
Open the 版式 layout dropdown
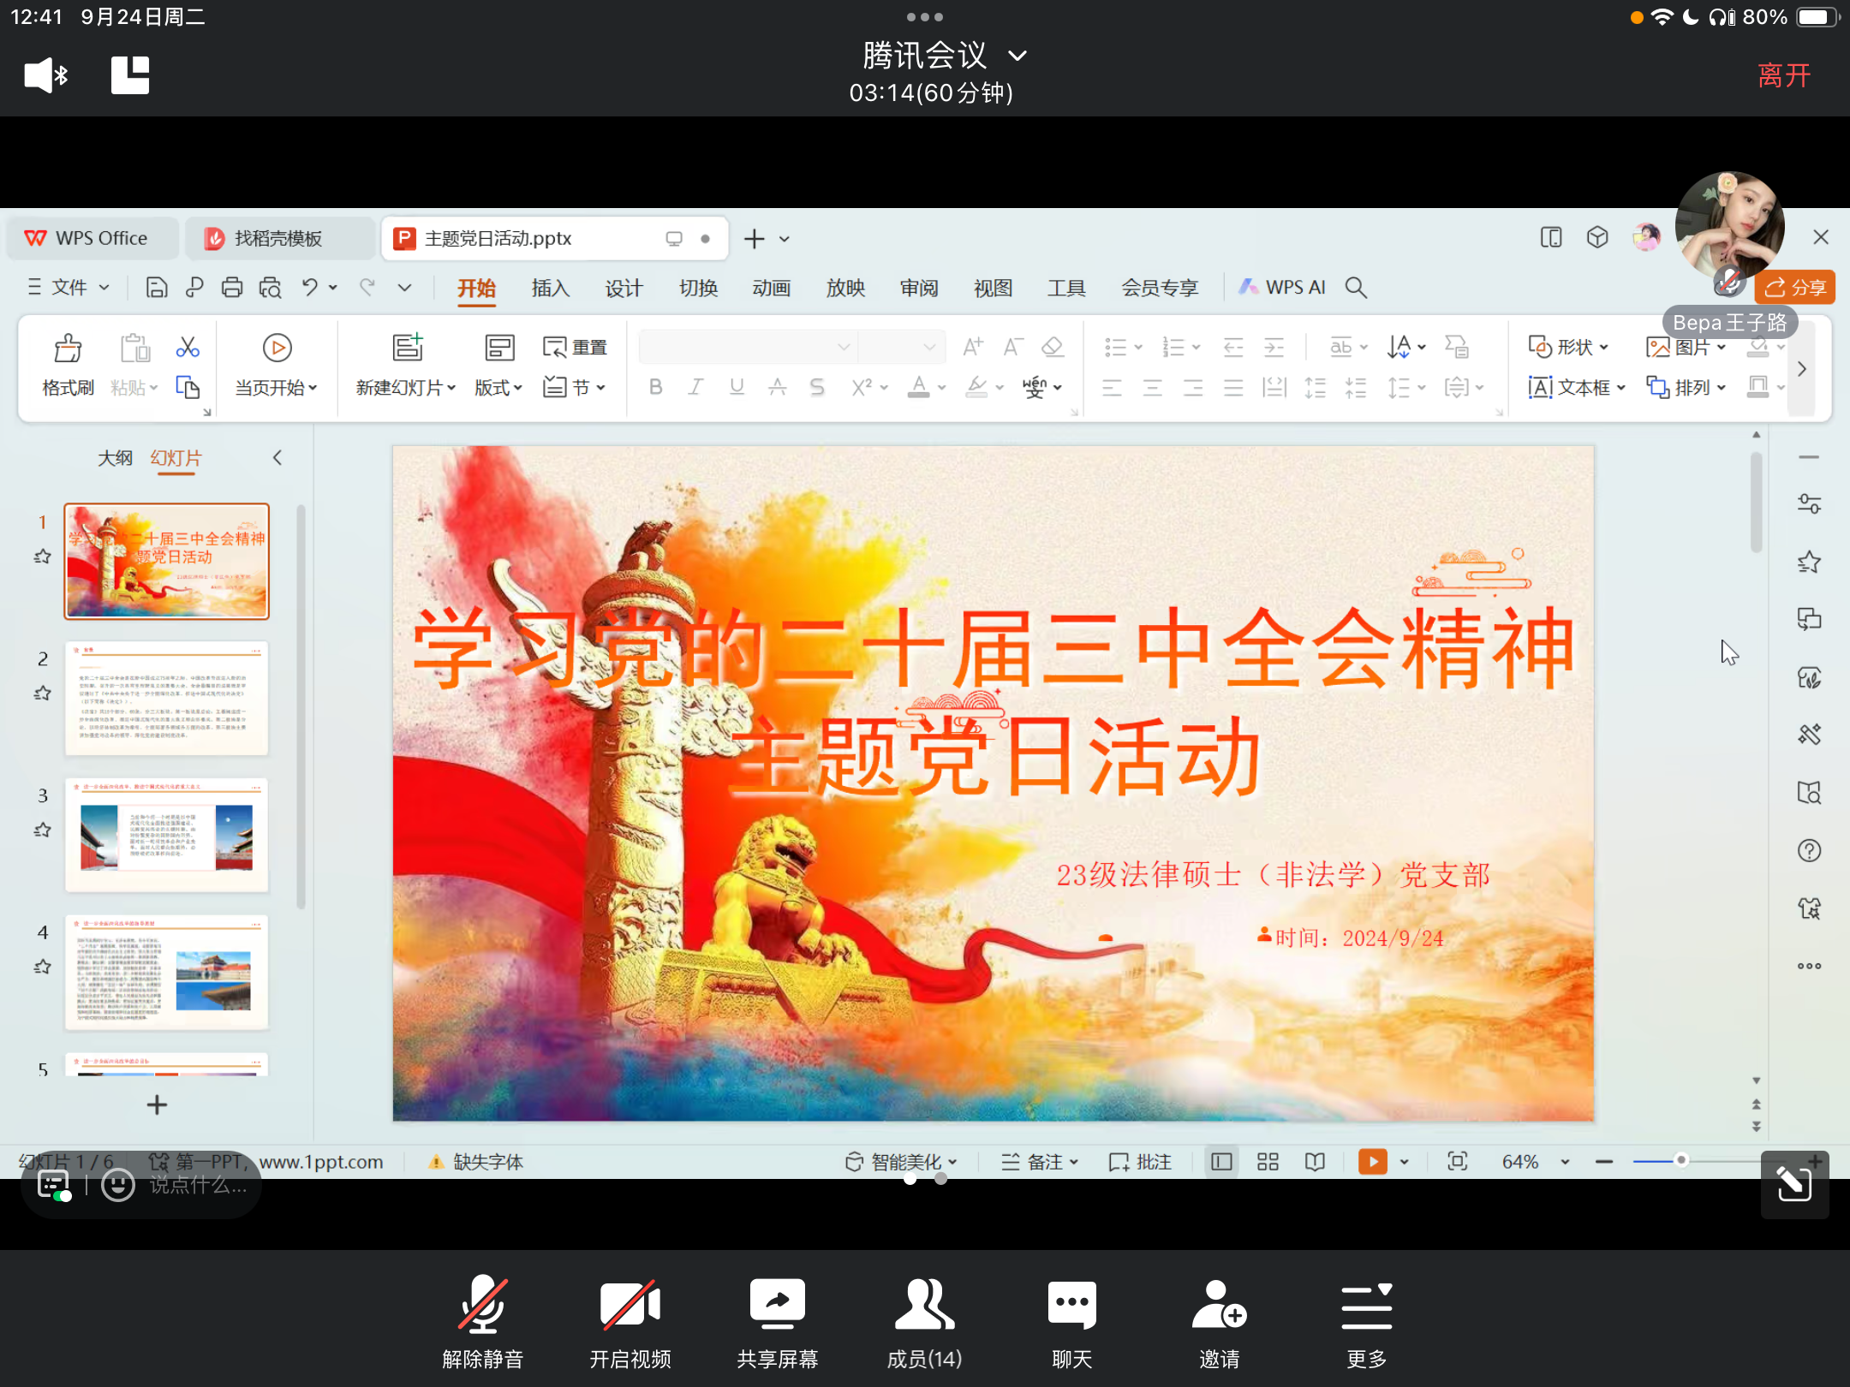click(498, 388)
